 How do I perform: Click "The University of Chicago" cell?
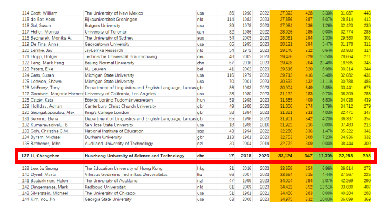(110, 193)
